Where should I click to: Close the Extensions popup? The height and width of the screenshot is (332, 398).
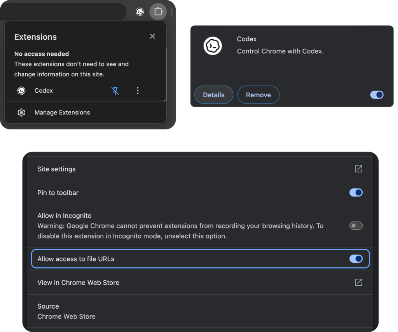coord(152,36)
